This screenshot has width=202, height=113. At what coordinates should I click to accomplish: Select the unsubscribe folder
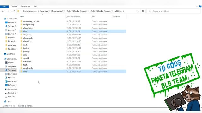pyautogui.click(x=28, y=68)
